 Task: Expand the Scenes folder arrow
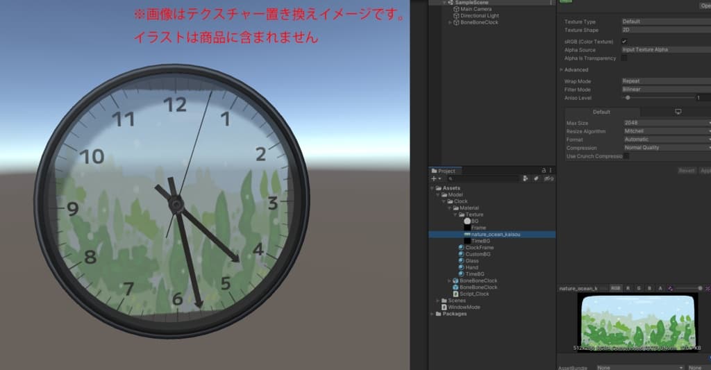click(x=438, y=301)
